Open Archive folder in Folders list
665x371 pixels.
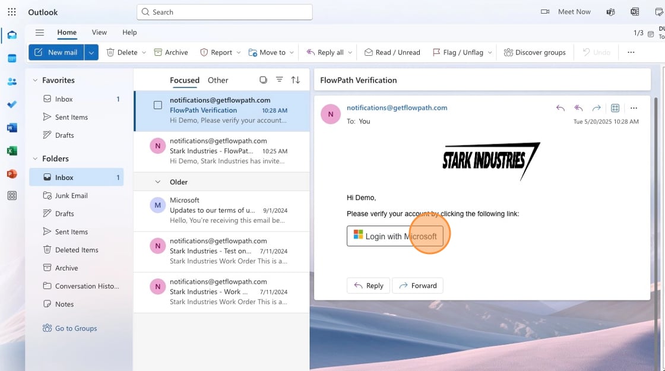tap(77, 268)
